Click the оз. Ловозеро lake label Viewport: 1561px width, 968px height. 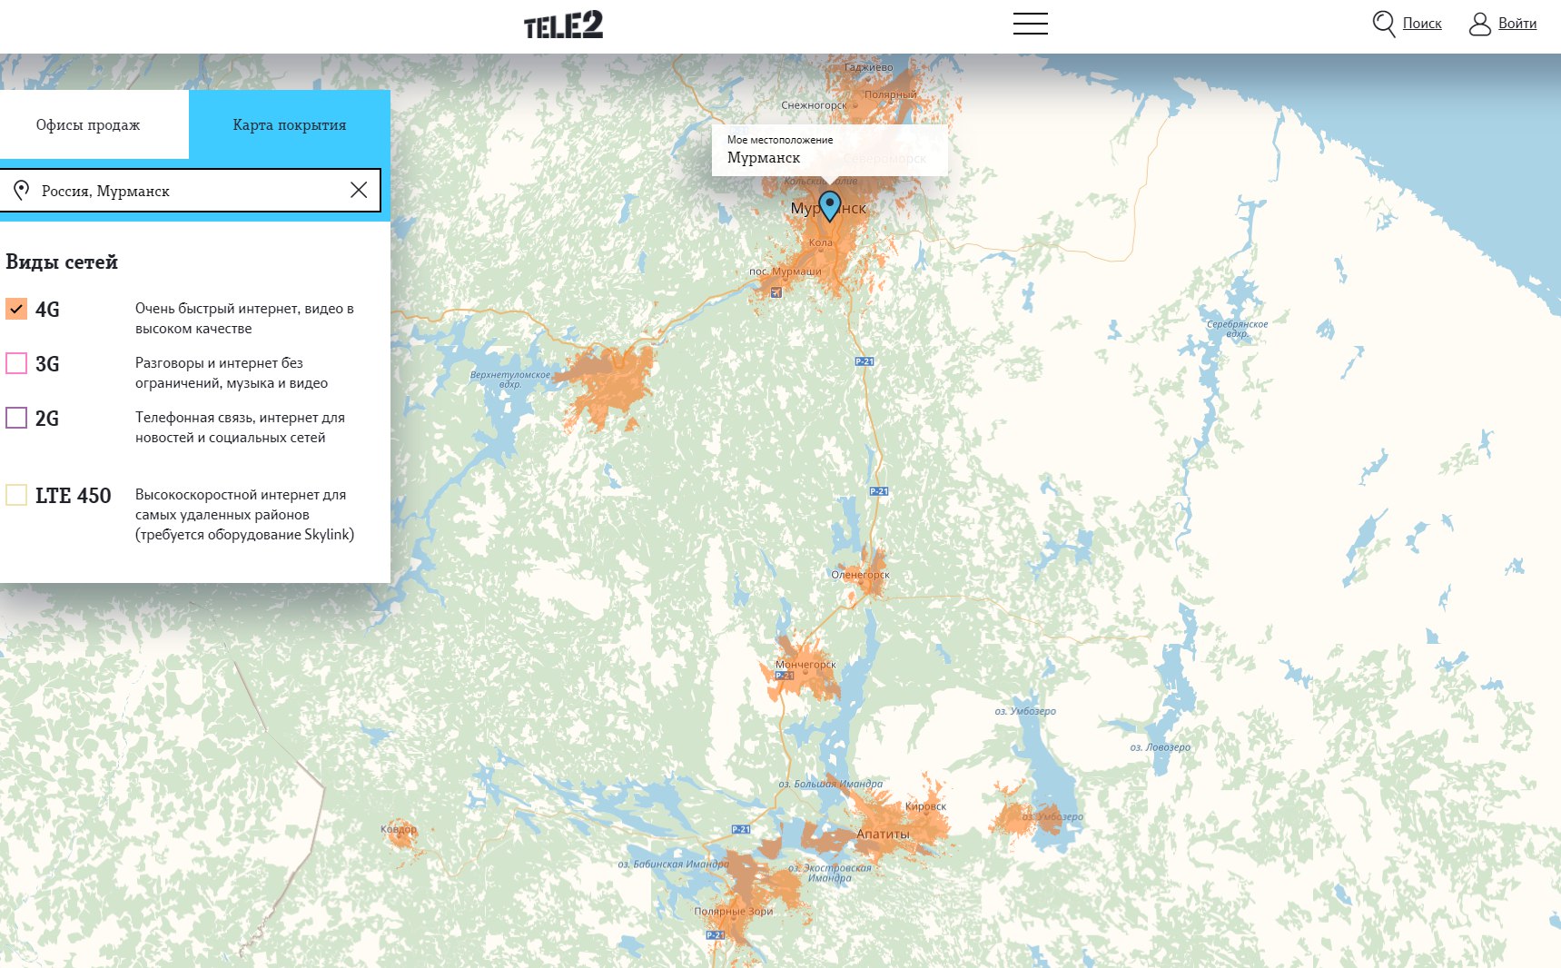click(1160, 747)
